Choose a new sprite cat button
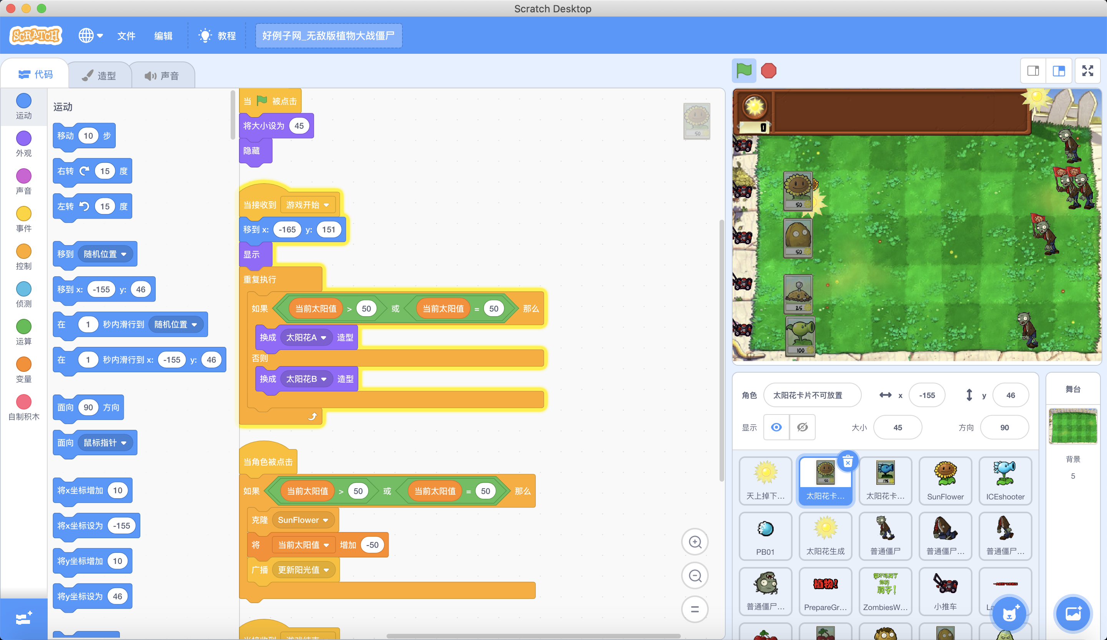Image resolution: width=1107 pixels, height=640 pixels. tap(1009, 613)
